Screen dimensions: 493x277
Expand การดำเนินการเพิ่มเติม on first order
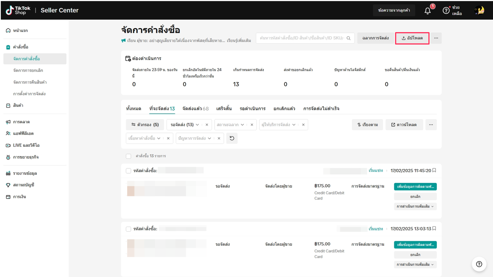click(x=415, y=206)
